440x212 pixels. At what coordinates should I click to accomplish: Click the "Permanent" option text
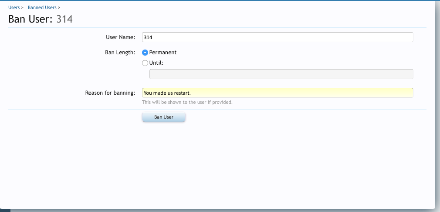tap(163, 53)
